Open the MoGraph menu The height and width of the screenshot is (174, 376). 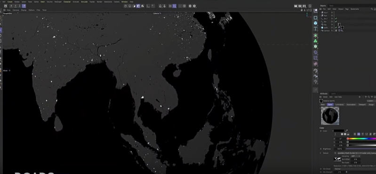coord(58,2)
